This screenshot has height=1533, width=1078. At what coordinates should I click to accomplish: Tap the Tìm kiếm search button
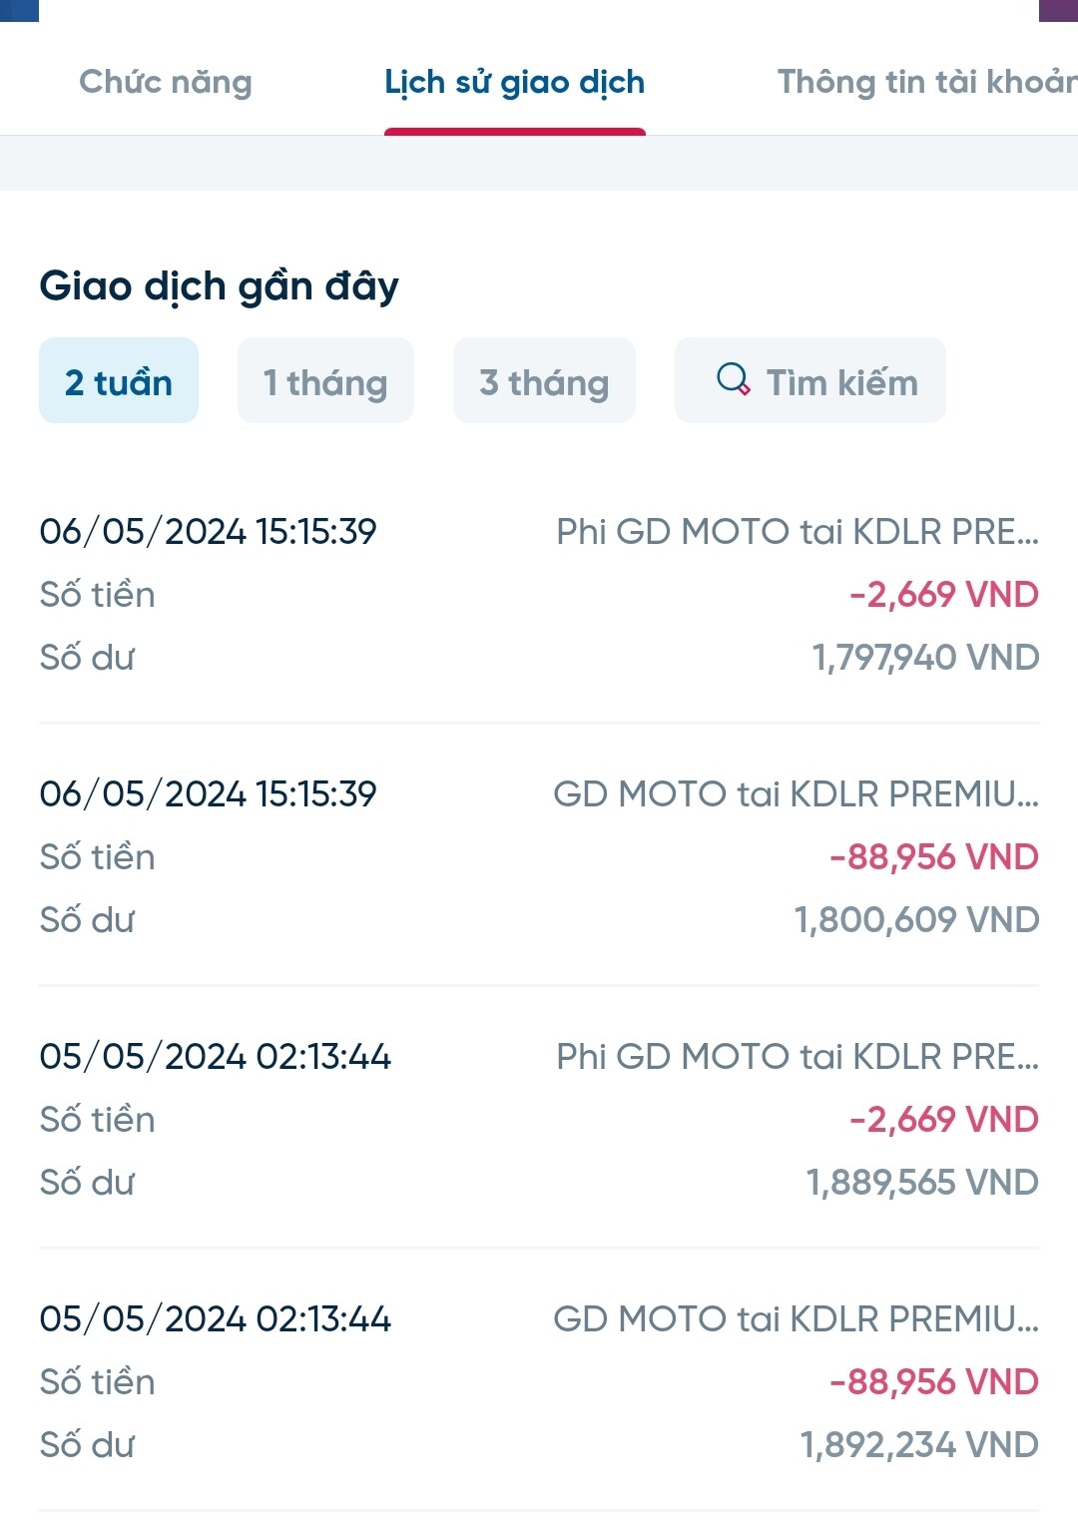coord(810,380)
